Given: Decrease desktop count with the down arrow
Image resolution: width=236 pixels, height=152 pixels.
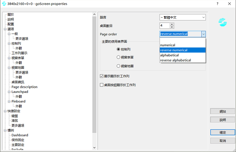Looking at the screenshot, I should point(172,27).
